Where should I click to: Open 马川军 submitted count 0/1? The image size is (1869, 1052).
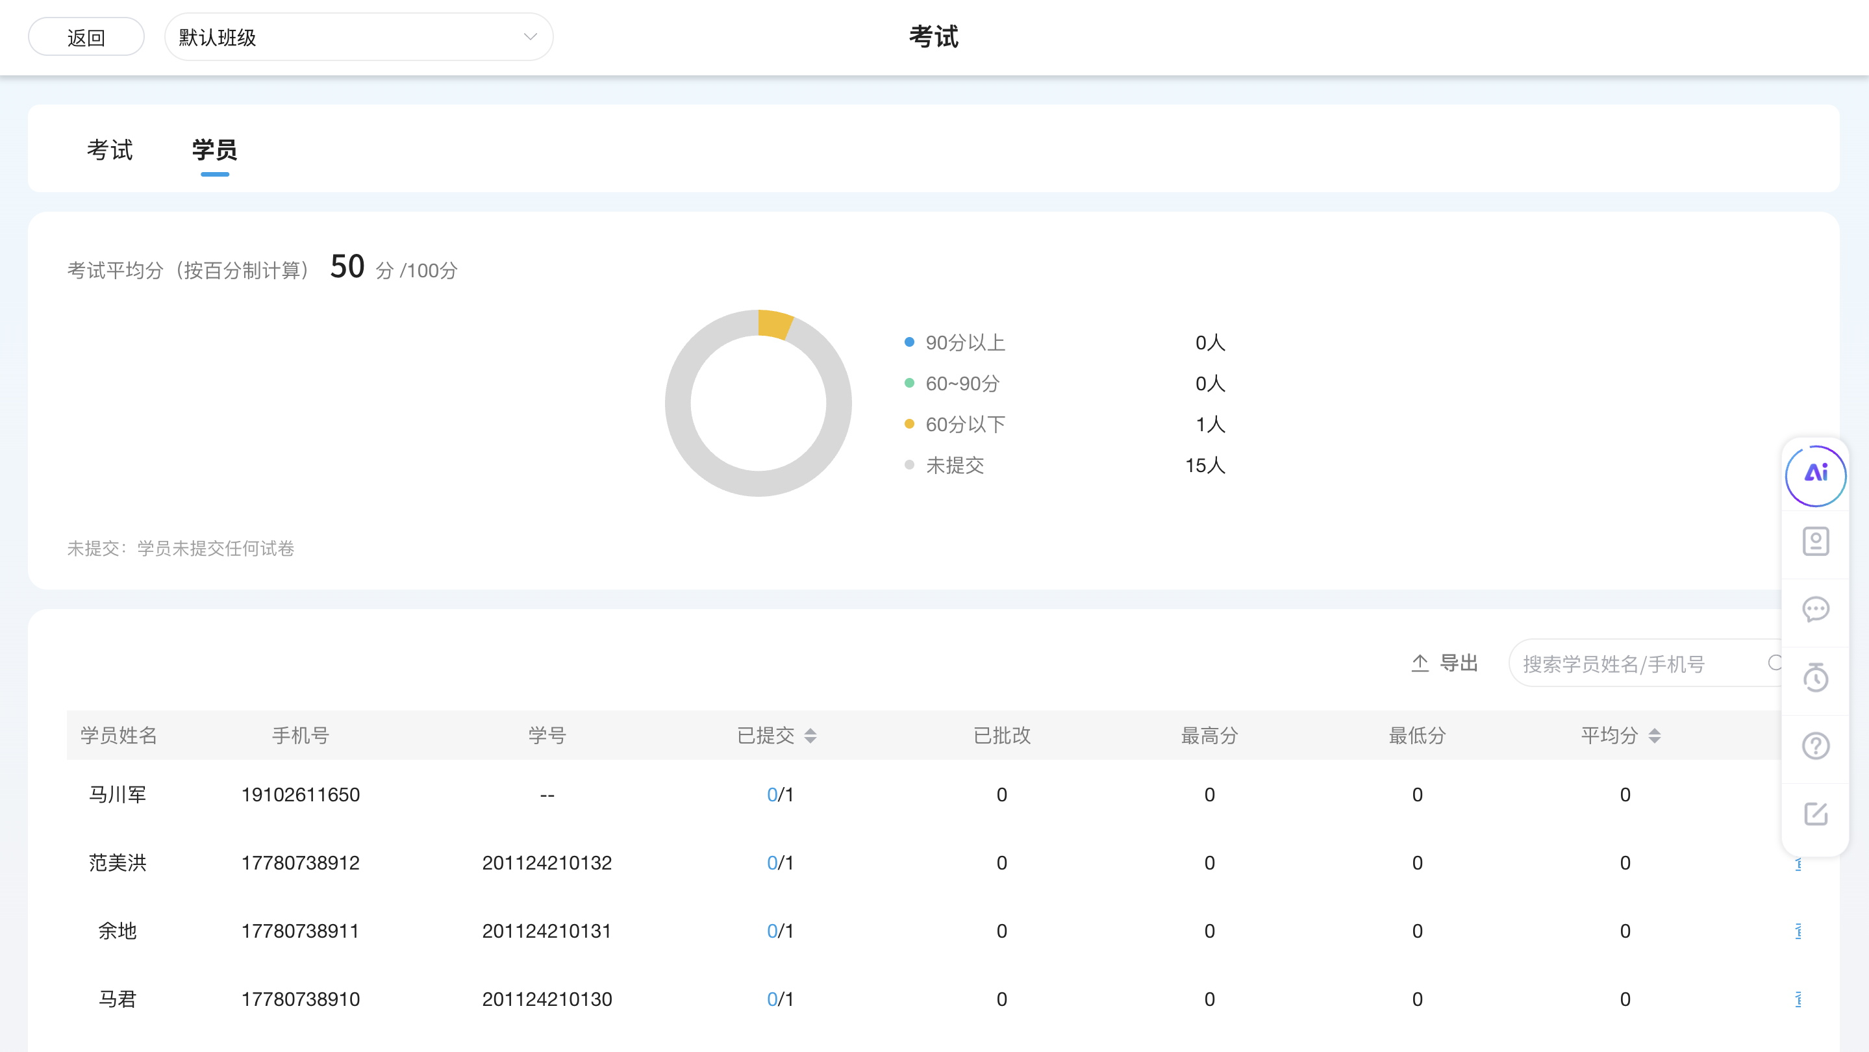pyautogui.click(x=780, y=795)
